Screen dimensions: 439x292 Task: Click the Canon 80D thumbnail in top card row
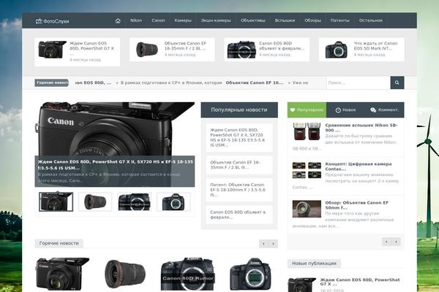pyautogui.click(x=241, y=50)
